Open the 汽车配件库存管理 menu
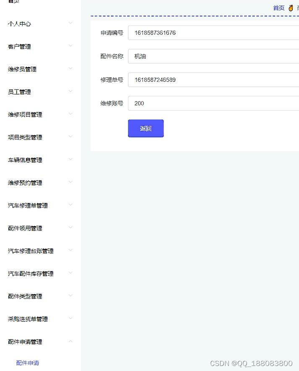 31,274
